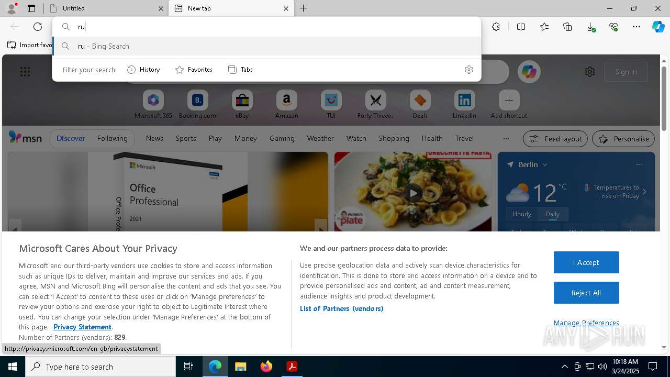Open Office Professional article thumbnail
The width and height of the screenshot is (670, 377).
tap(167, 192)
